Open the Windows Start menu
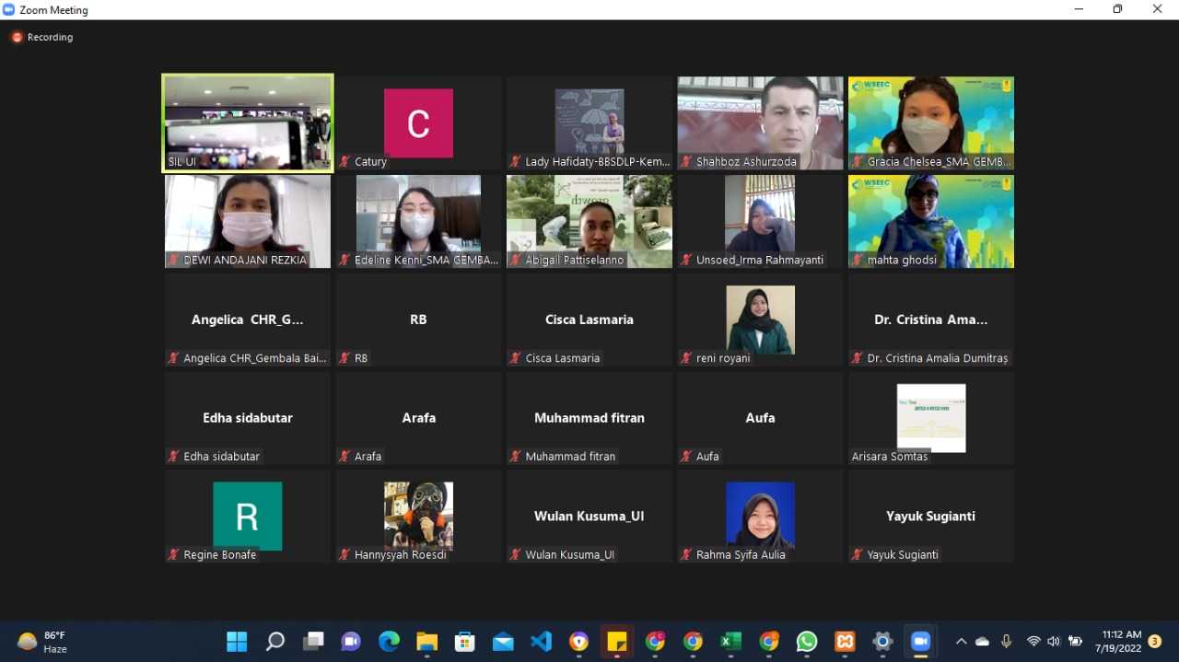 (x=237, y=642)
